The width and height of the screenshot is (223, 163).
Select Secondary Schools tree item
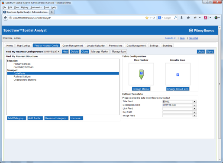coord(23,67)
